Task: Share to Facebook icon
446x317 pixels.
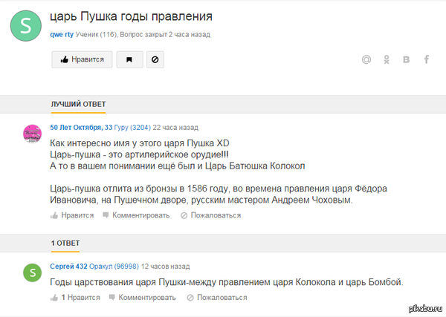Action: [427, 59]
